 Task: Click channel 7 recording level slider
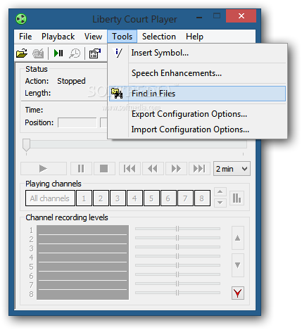[x=177, y=284]
